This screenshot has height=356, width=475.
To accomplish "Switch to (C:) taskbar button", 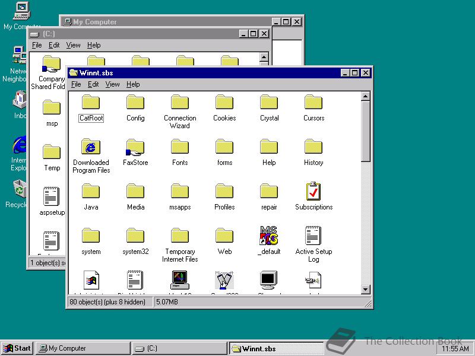I will tap(179, 348).
